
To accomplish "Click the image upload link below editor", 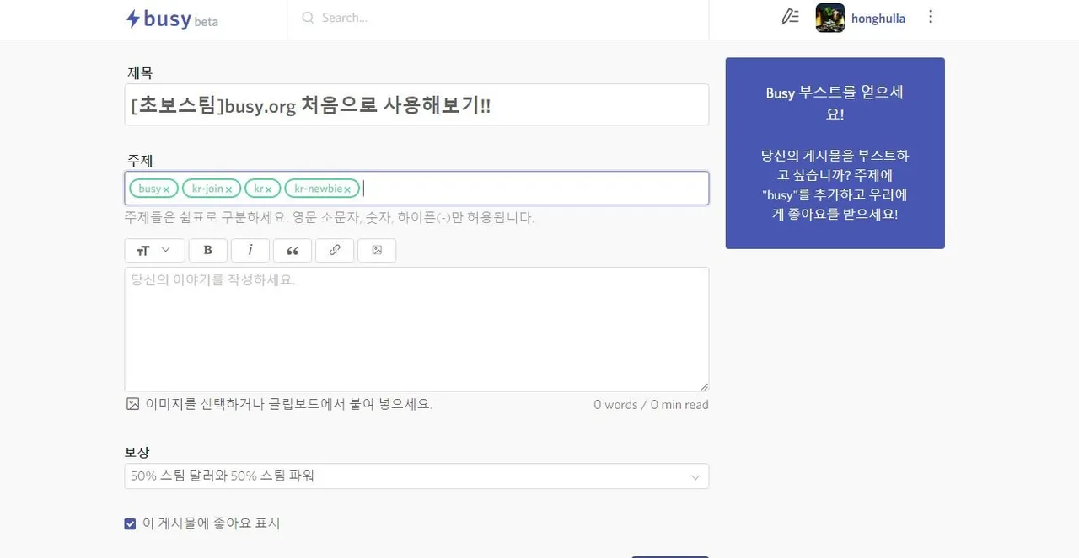I will (x=279, y=404).
